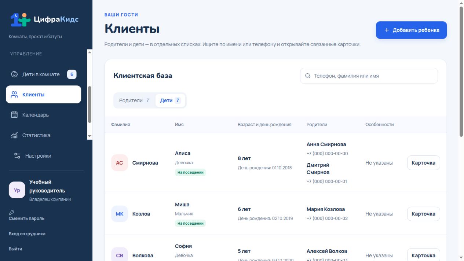Click Вход сотрудника link
Image resolution: width=464 pixels, height=261 pixels.
[27, 234]
